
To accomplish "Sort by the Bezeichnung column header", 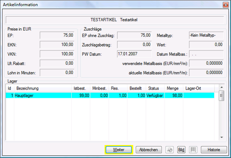I will (43, 88).
